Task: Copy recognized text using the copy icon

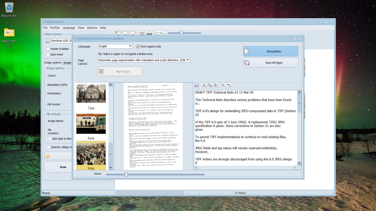Action: click(x=210, y=85)
